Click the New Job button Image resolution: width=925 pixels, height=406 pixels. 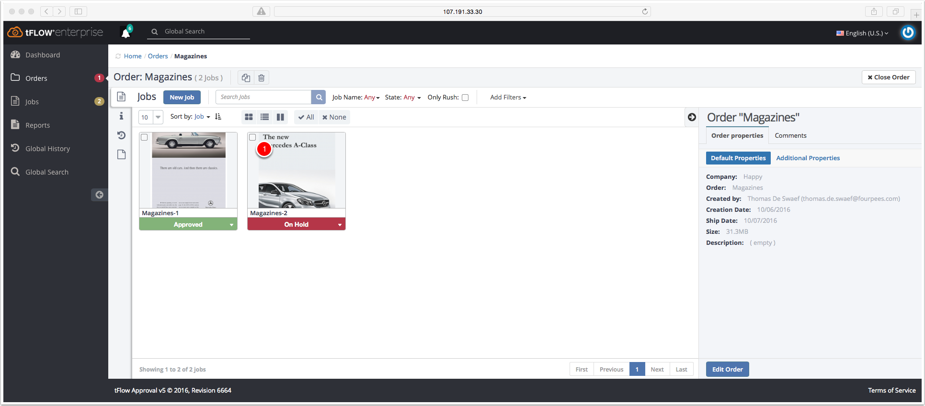182,97
